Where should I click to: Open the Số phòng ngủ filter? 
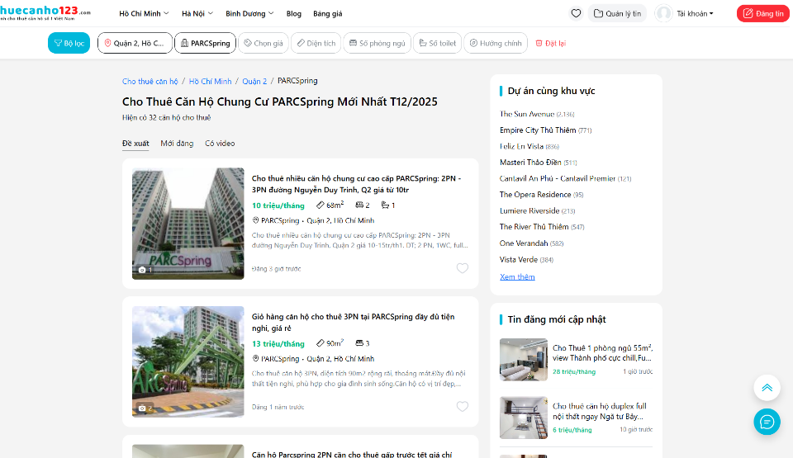point(378,43)
